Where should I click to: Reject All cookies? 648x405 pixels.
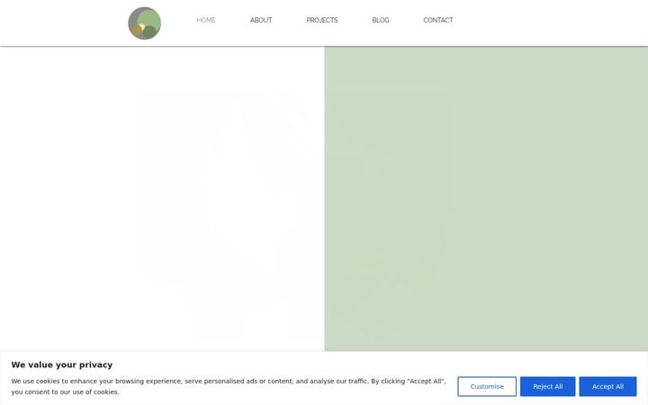pos(547,386)
